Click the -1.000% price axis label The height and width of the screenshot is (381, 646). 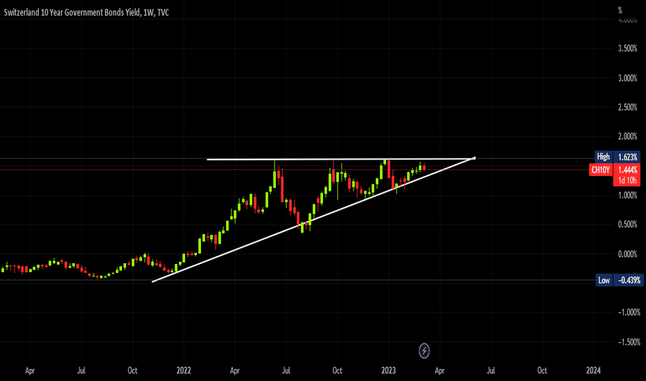629,312
